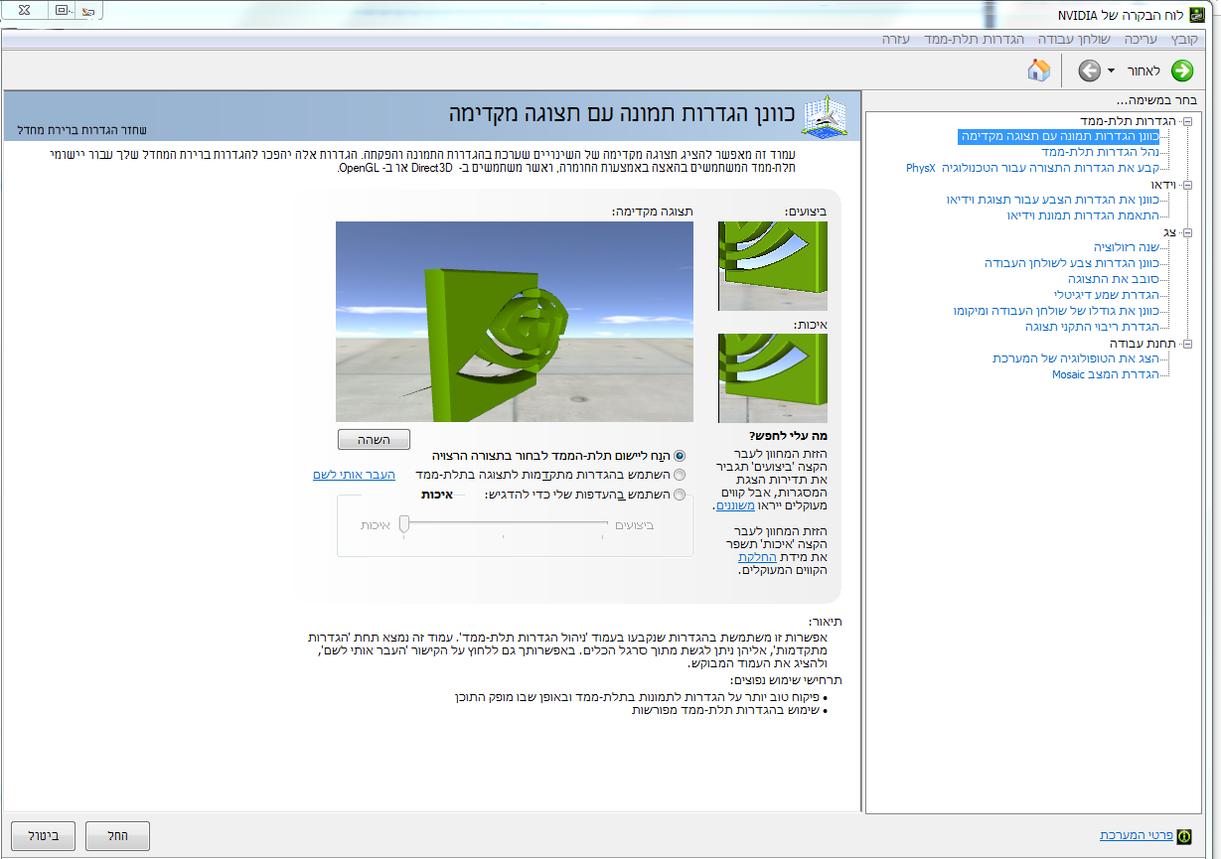
Task: Select tree item התאמת הגדרות תמונת וידיאו
Action: 1083,215
